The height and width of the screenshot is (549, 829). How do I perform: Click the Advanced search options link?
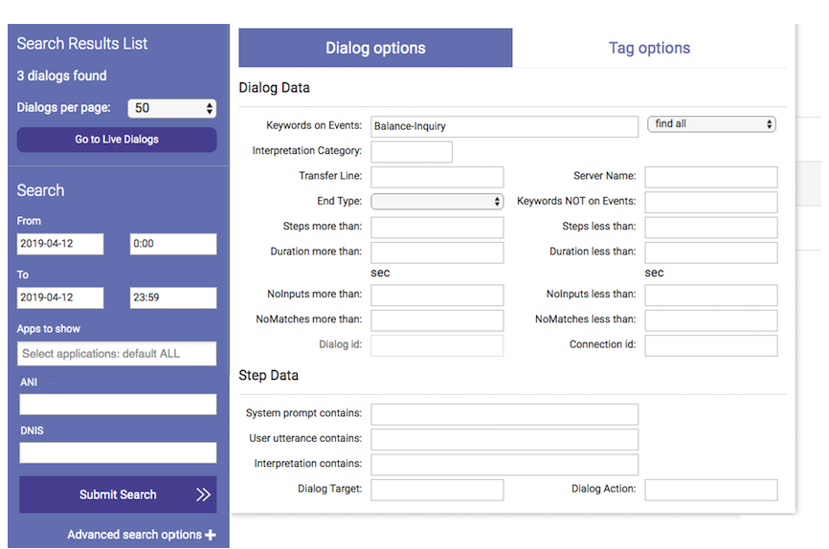point(134,535)
